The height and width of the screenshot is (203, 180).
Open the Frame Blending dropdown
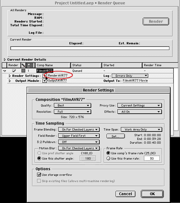coord(79,130)
